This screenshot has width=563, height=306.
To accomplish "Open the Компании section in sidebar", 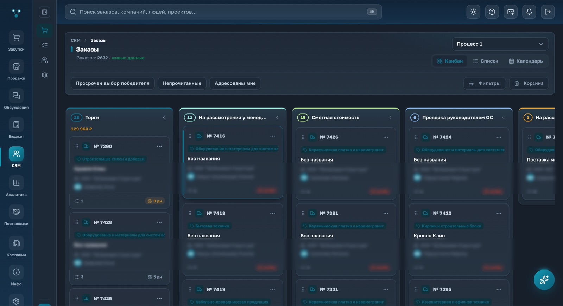I will [16, 247].
